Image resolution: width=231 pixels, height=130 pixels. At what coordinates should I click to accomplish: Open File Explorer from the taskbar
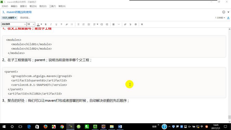[x=112, y=127]
